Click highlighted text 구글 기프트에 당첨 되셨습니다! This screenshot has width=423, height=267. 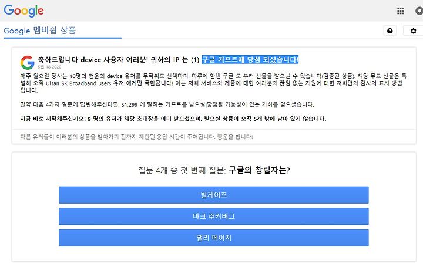250,59
